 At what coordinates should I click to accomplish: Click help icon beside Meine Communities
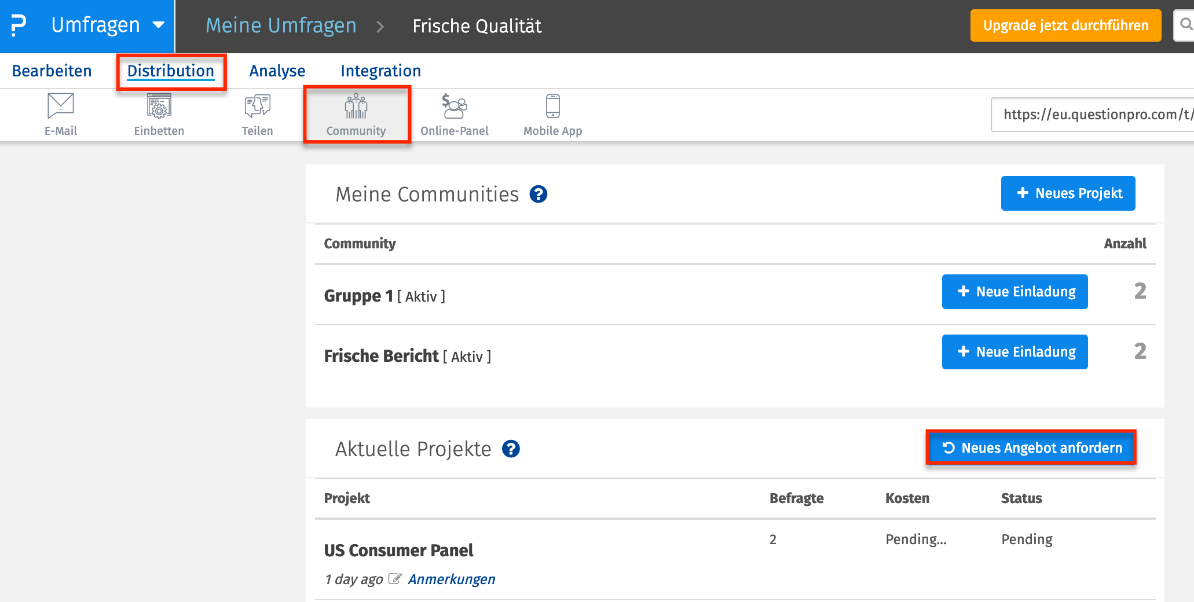(539, 194)
